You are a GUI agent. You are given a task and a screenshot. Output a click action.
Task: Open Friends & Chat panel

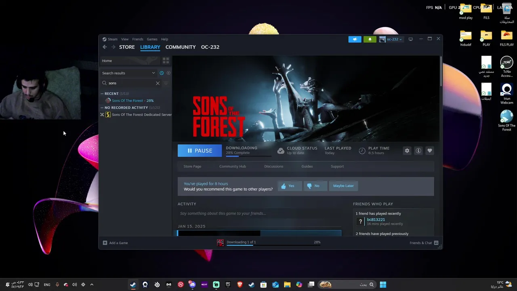coord(424,243)
